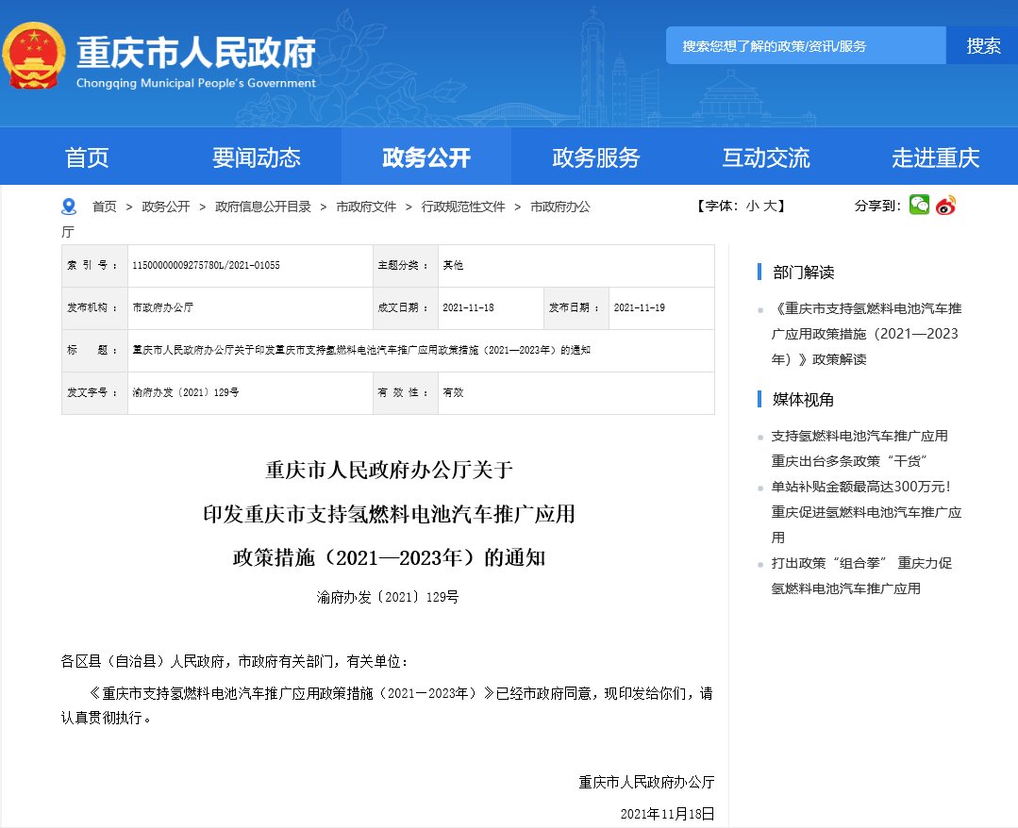This screenshot has height=828, width=1018.
Task: Open the 走进重庆 navigation menu
Action: [936, 157]
